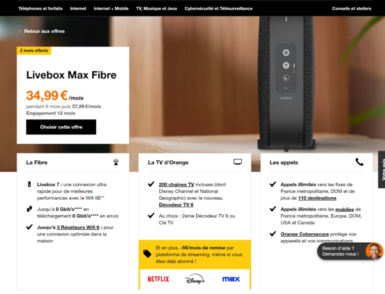Open the 3 Répéteurs Wifi 6 link
385x294 pixels.
click(x=78, y=228)
